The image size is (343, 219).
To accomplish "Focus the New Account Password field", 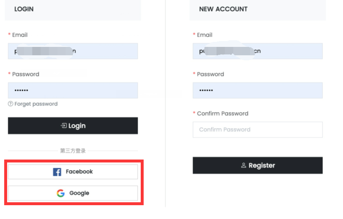I will (x=258, y=90).
